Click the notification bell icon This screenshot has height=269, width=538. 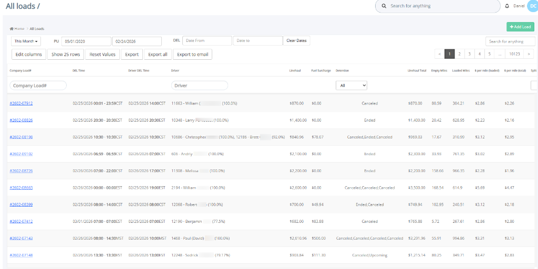(x=507, y=6)
